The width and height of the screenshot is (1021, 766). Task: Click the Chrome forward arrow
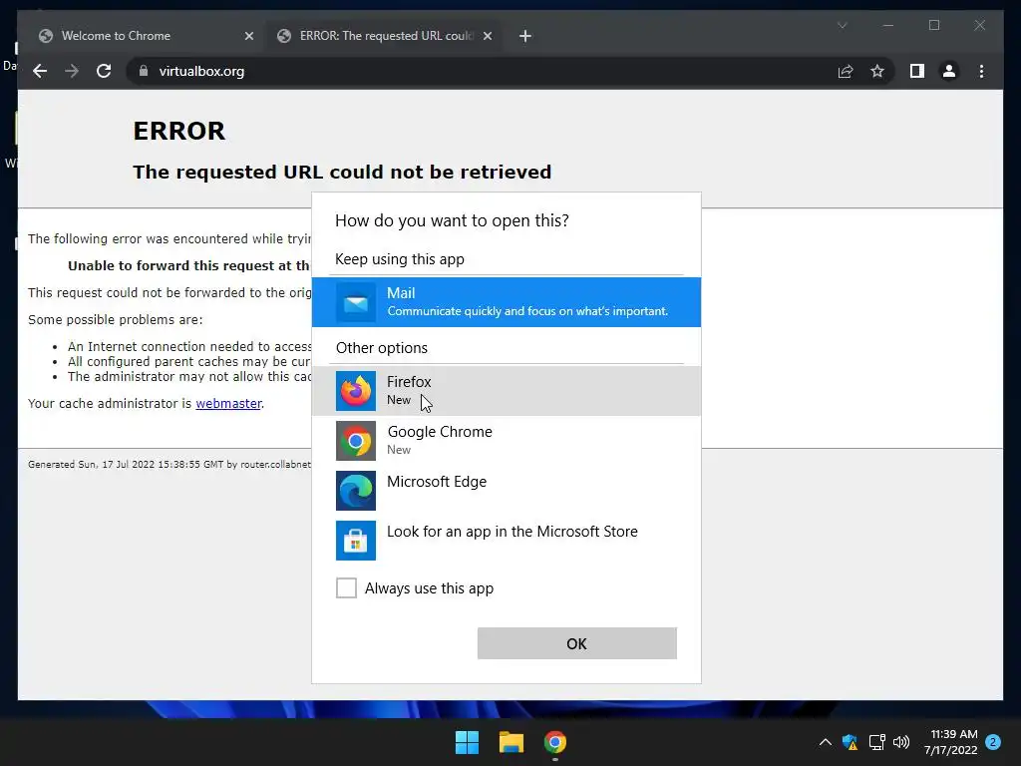click(x=72, y=71)
